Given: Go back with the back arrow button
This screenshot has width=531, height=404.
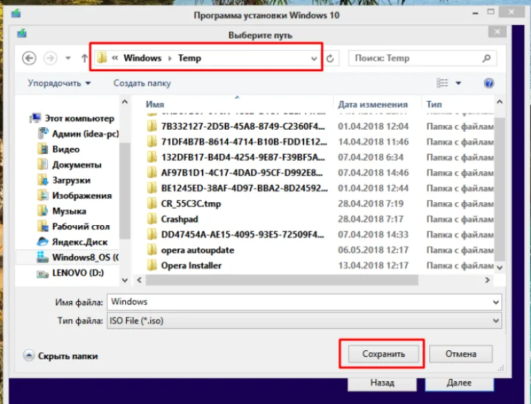Looking at the screenshot, I should (29, 58).
